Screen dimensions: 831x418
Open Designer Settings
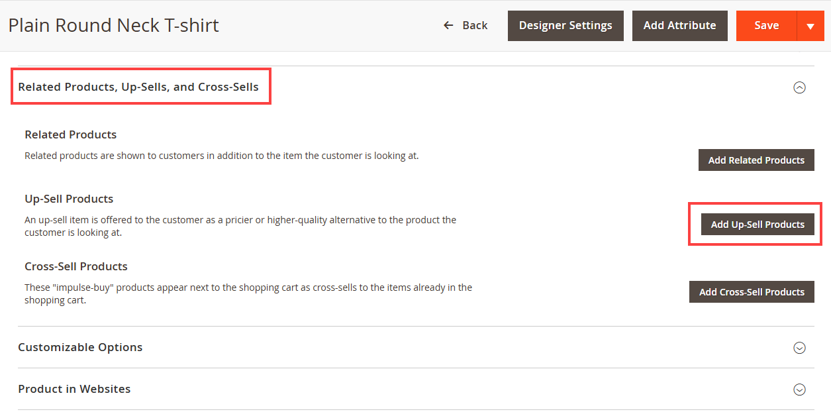(565, 25)
